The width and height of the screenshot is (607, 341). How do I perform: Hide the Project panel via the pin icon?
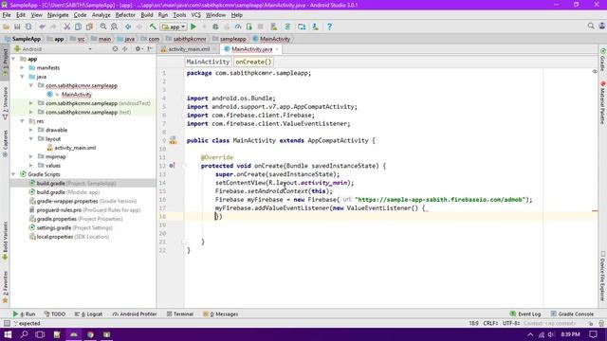(150, 49)
